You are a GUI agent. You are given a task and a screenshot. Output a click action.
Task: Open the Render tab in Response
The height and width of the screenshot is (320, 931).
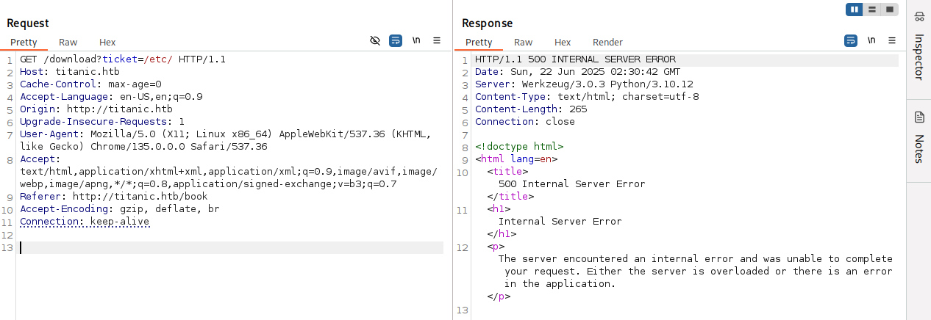point(607,43)
